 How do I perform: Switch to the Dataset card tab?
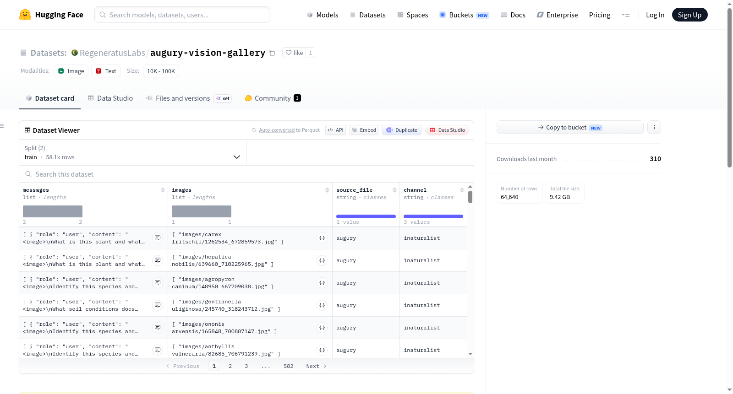click(50, 98)
